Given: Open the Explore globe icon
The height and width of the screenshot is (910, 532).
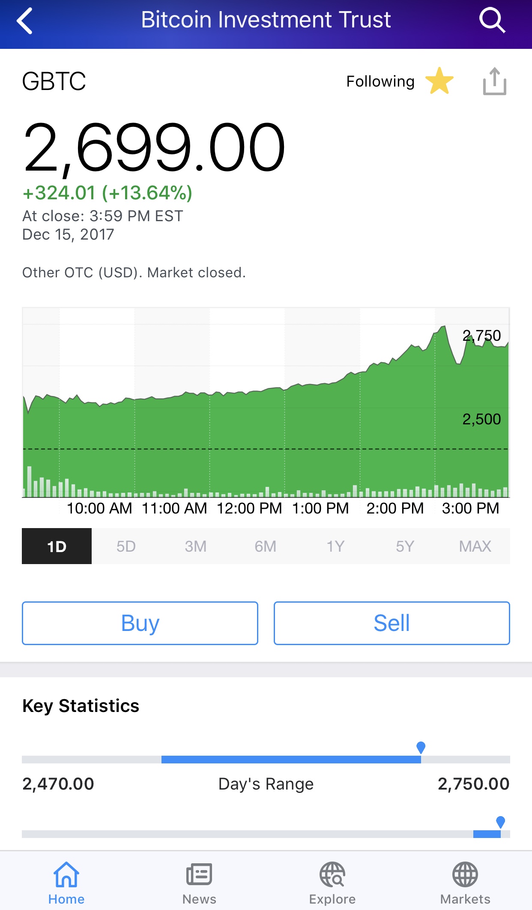Looking at the screenshot, I should point(332,874).
